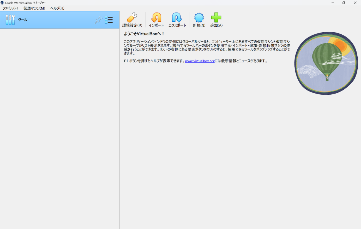
Task: Click the screwdriver and wrench tools icon
Action: coord(10,20)
